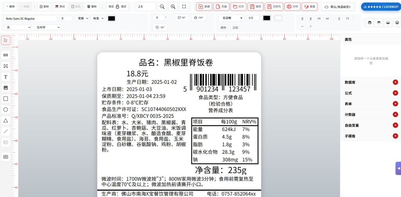
Task: Fit canvas to screen icon
Action: point(184,7)
